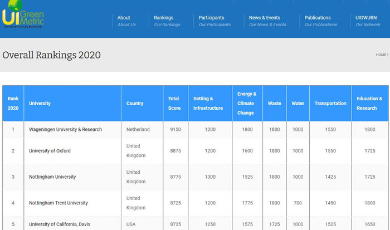Select Nottingham Trent University entry
Image resolution: width=390 pixels, height=230 pixels.
(58, 203)
